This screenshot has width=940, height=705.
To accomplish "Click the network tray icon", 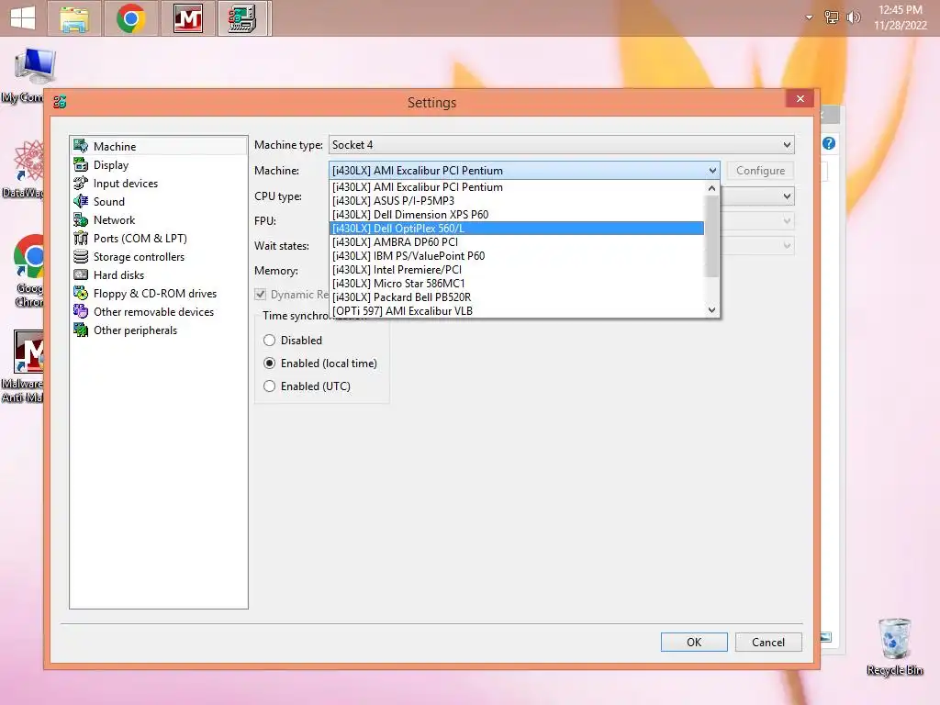I will click(832, 17).
